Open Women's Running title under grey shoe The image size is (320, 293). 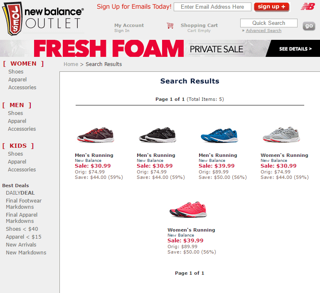point(284,155)
